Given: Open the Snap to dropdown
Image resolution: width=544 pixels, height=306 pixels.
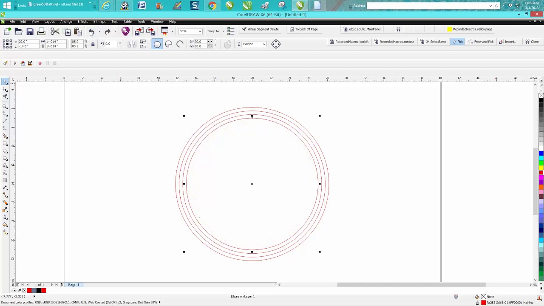Looking at the screenshot, I should tap(224, 31).
